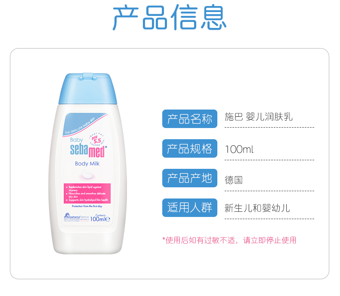Image resolution: width=340 pixels, height=296 pixels.
Task: Click the Sebapharma logo on bottle
Action: point(76,217)
